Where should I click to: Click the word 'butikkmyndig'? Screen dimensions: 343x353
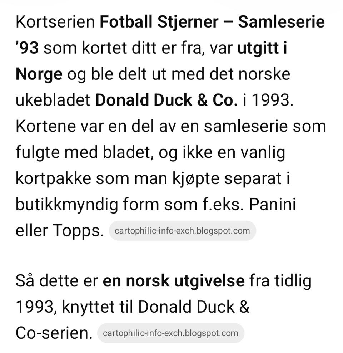coord(67,205)
